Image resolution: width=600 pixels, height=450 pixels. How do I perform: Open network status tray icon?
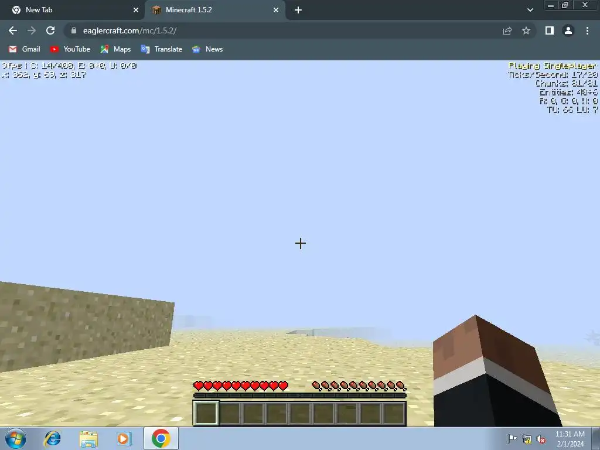(x=527, y=439)
